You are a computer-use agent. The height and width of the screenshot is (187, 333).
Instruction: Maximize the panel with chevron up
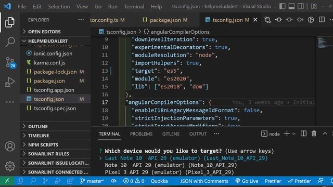325,133
